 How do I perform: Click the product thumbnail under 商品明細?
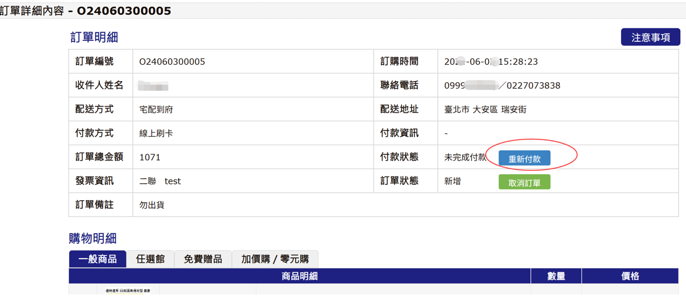point(128,291)
